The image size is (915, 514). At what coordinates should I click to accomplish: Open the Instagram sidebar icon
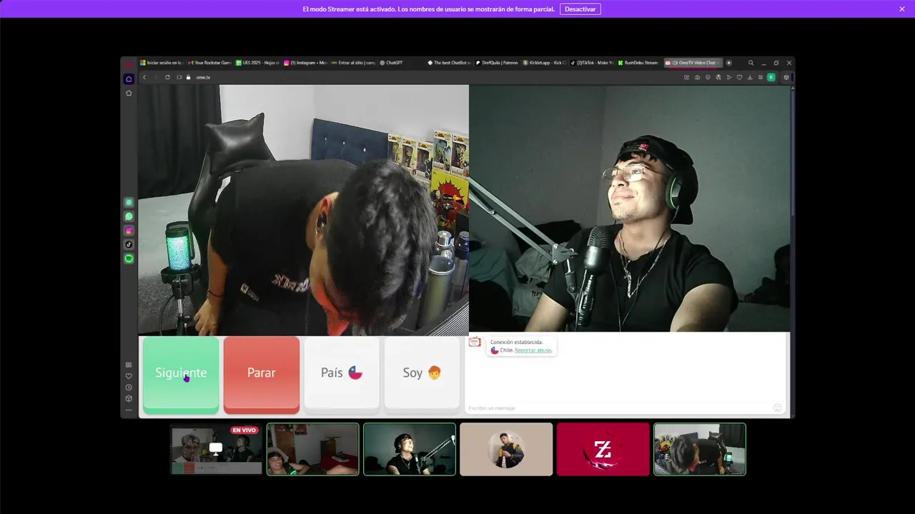(x=129, y=231)
